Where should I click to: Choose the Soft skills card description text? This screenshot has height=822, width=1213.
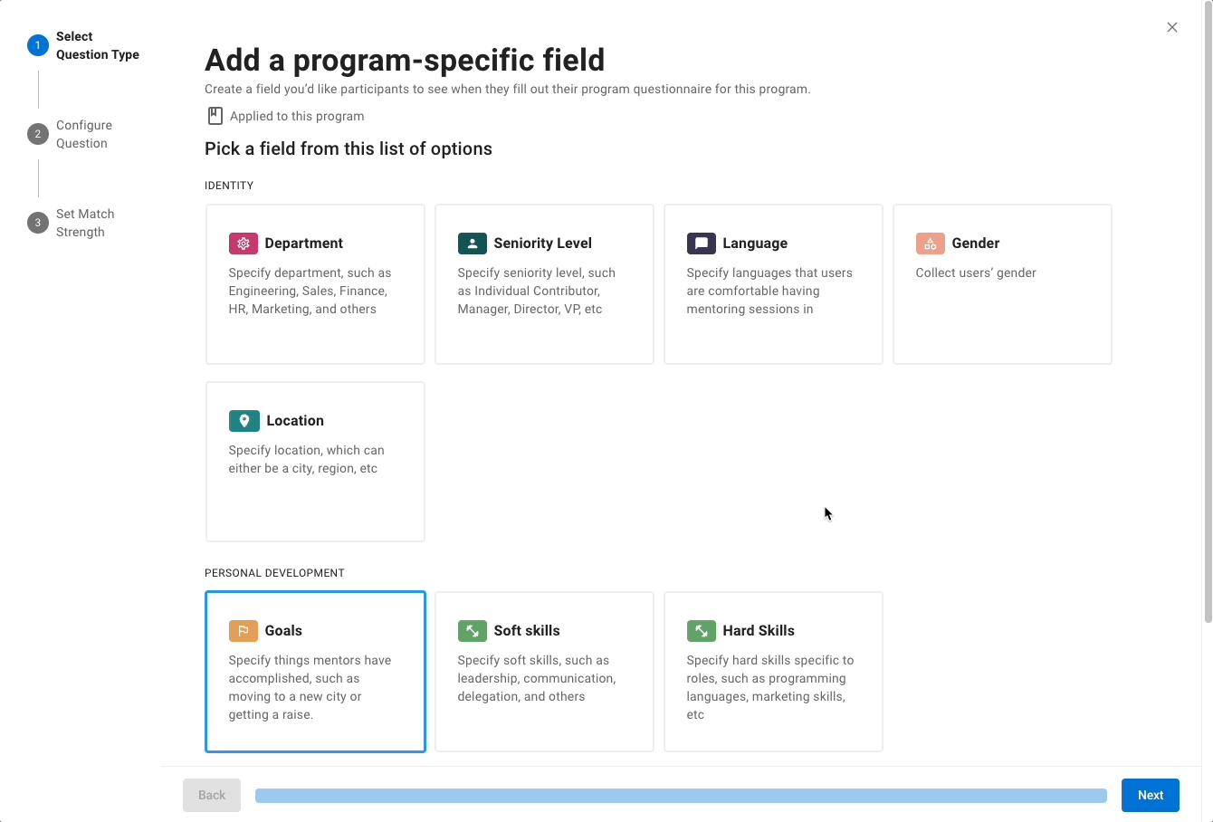[x=537, y=678]
